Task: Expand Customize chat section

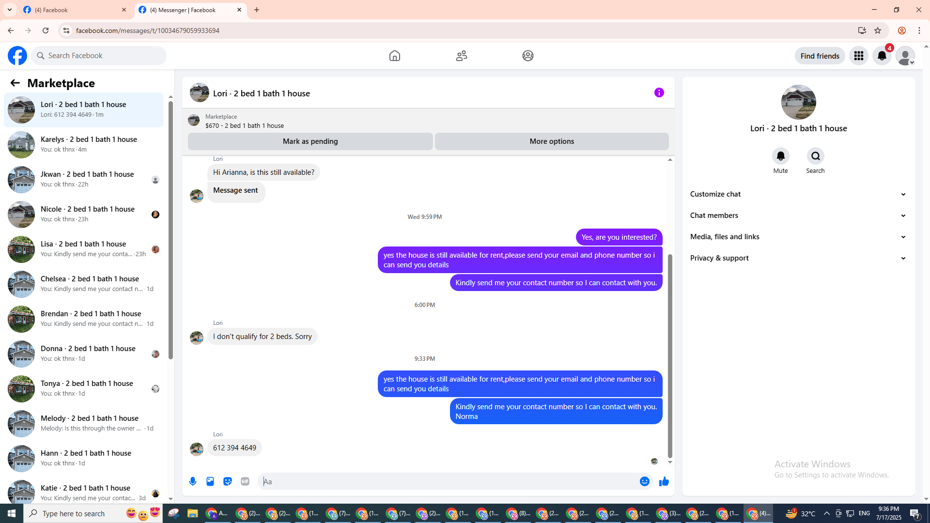Action: 798,194
